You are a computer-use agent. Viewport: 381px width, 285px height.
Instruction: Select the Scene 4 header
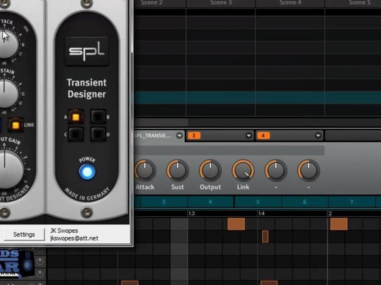[x=290, y=3]
